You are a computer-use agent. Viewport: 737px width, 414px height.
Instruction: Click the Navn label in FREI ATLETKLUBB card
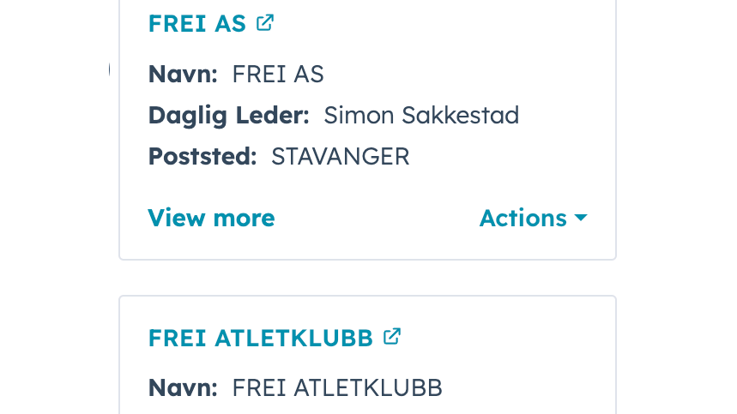point(183,387)
